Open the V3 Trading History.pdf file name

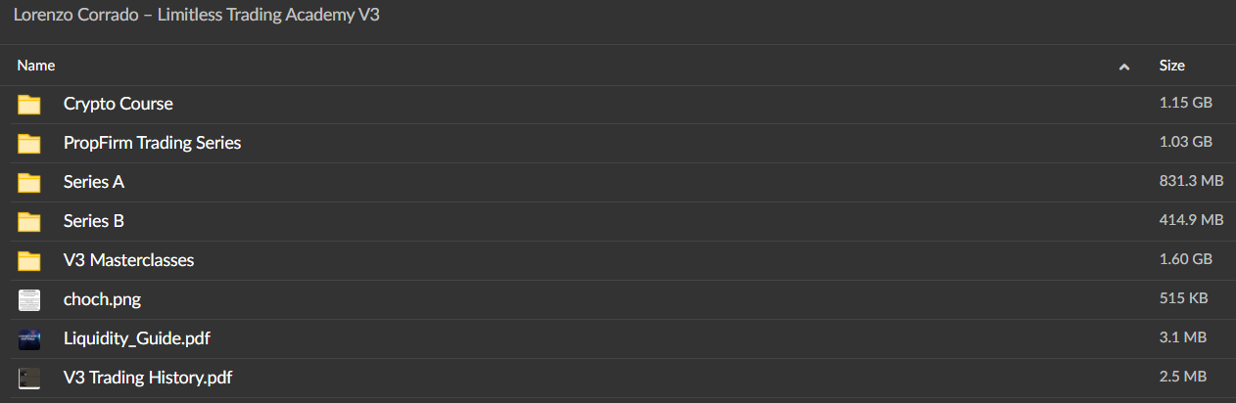pyautogui.click(x=148, y=378)
